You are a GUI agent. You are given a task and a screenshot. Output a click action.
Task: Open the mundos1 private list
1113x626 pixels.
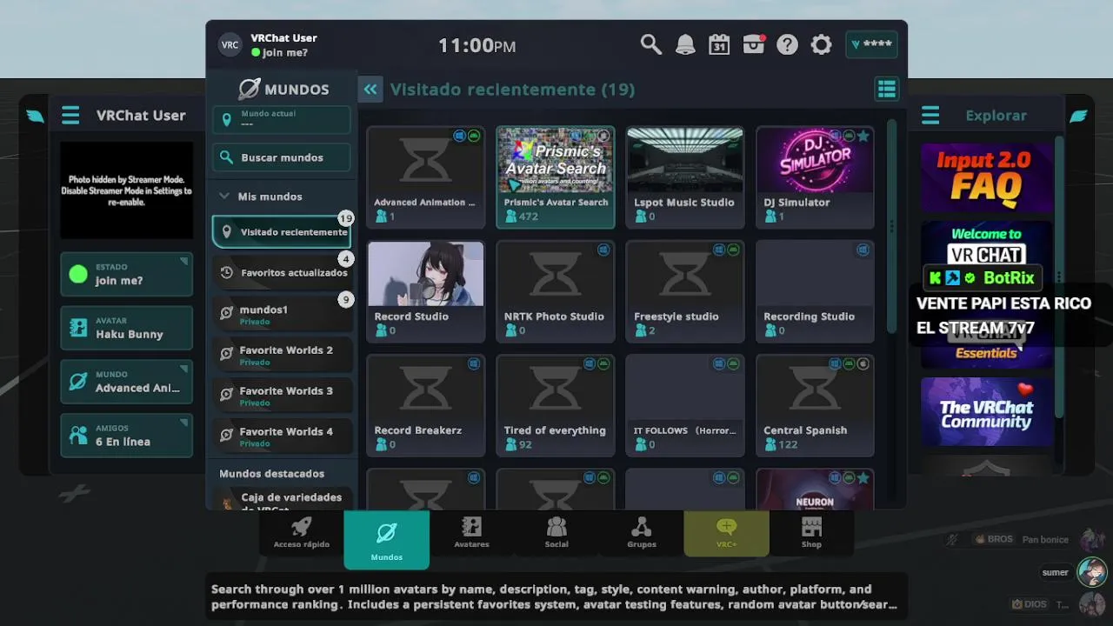pyautogui.click(x=283, y=314)
